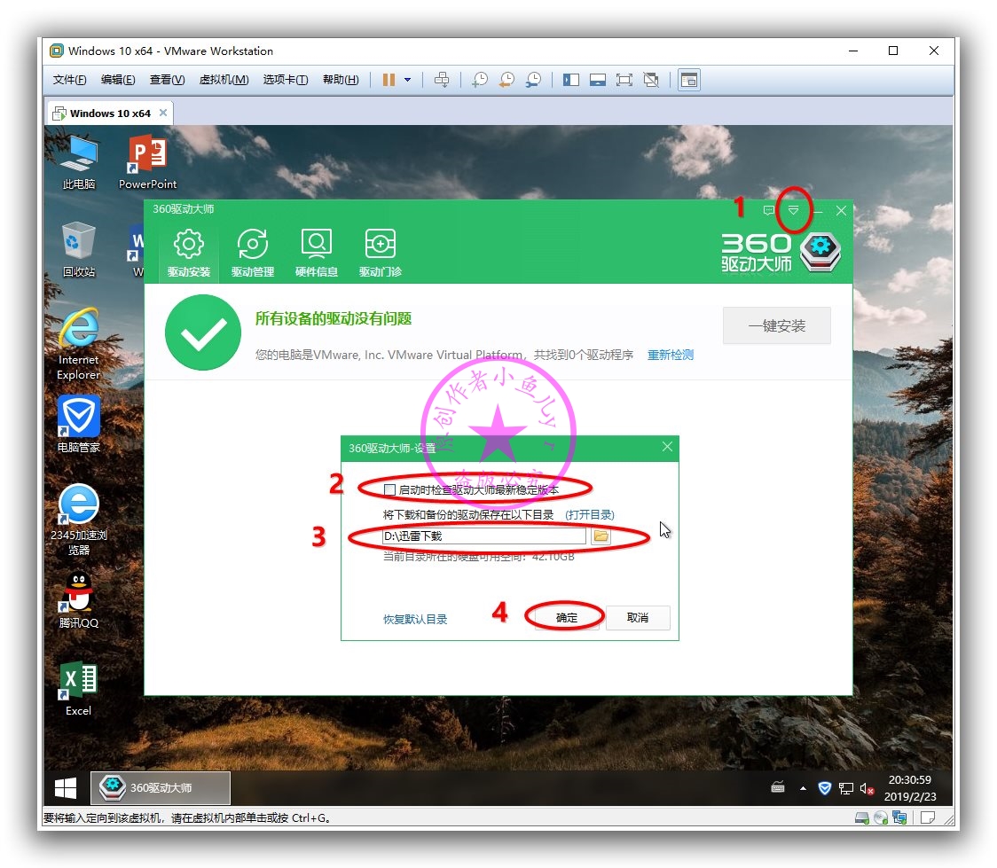Click the VMware hard disk status icon
This screenshot has height=868, width=997.
click(862, 817)
